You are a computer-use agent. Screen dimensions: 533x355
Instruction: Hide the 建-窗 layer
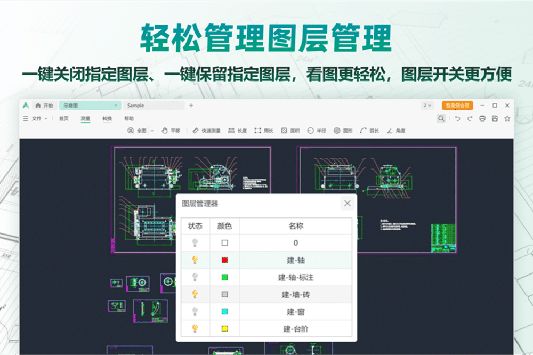(196, 311)
